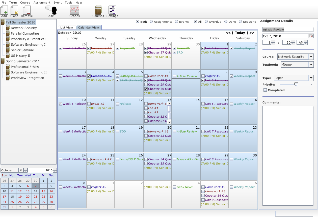Open the SDD assignment on October 19
The width and height of the screenshot is (318, 217).
point(123,131)
